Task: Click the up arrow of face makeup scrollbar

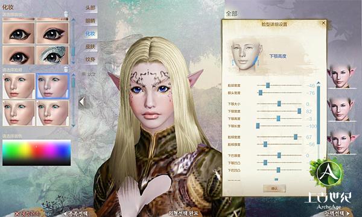Action: (x=73, y=75)
